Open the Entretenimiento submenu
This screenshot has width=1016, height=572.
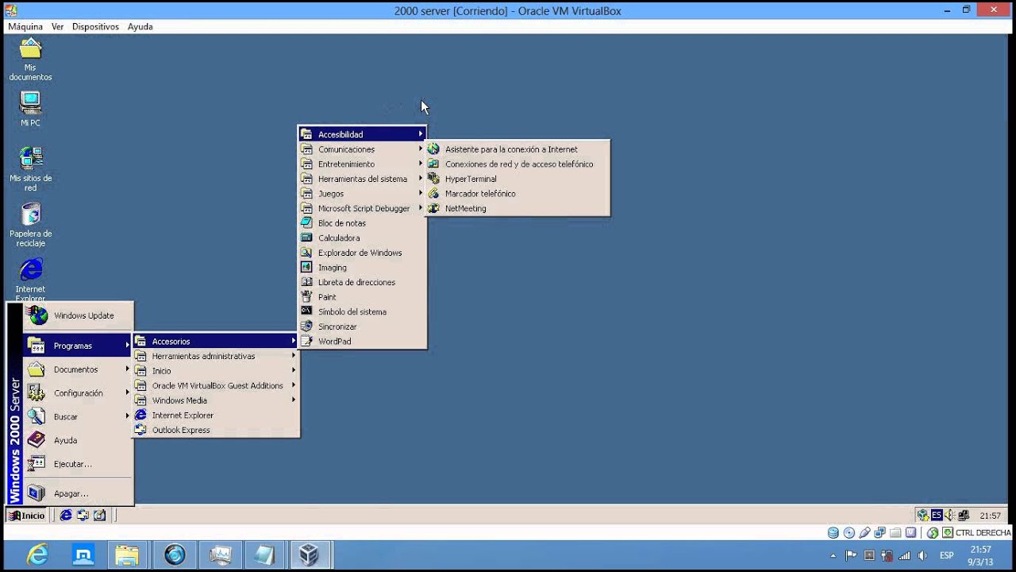(362, 164)
